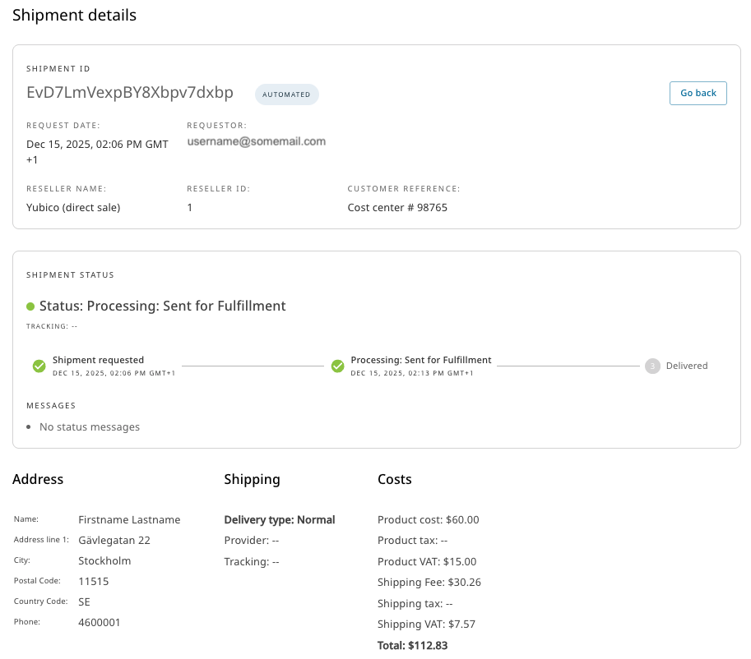Click the Shipment details page heading
The width and height of the screenshot is (751, 659).
coord(74,16)
